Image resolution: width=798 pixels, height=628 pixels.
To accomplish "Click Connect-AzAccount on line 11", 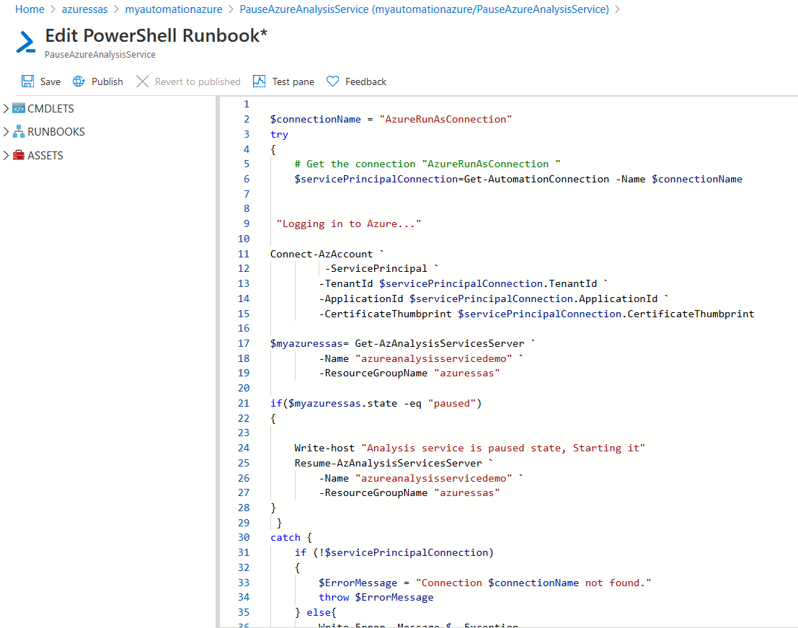I will click(x=321, y=254).
